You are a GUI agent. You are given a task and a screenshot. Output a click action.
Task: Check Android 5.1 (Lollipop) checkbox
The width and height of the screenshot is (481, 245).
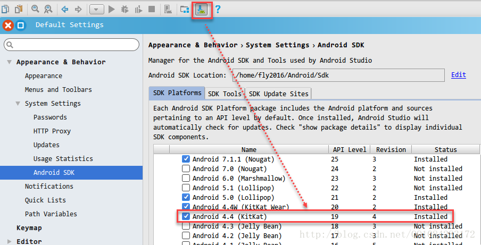[x=186, y=188]
